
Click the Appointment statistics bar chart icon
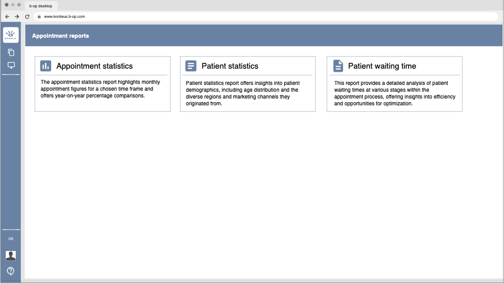point(46,66)
